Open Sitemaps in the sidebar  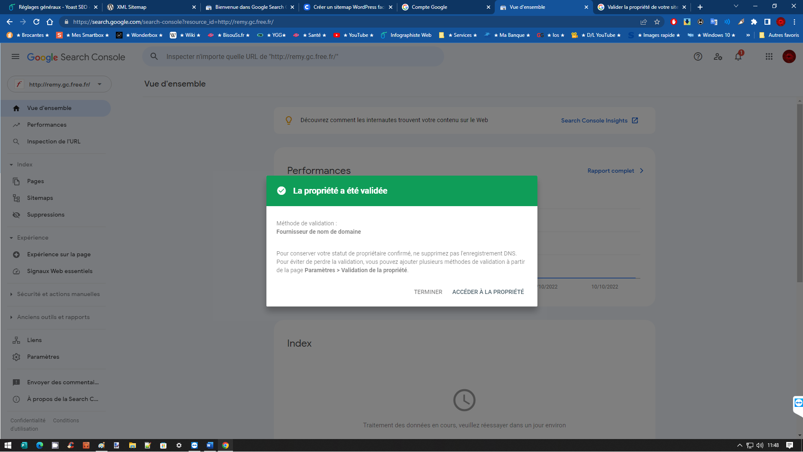click(40, 198)
